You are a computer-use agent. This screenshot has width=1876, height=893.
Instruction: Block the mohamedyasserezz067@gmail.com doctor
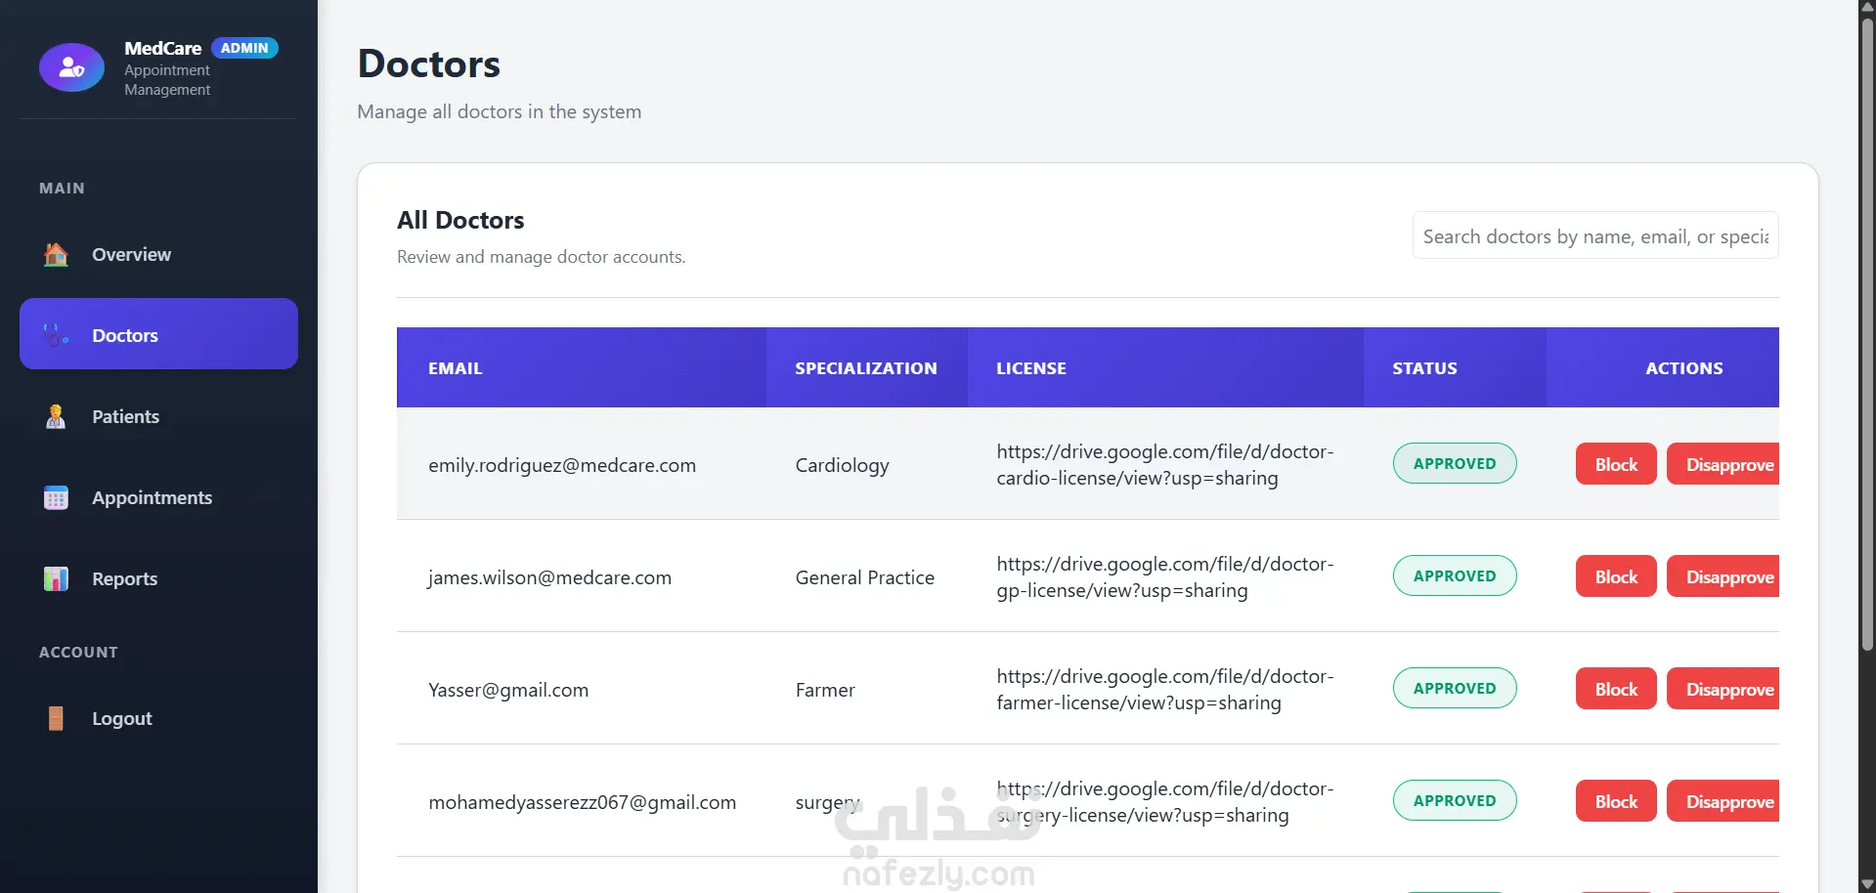1615,801
